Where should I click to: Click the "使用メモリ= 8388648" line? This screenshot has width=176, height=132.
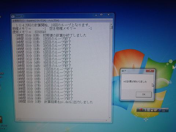click(29, 32)
